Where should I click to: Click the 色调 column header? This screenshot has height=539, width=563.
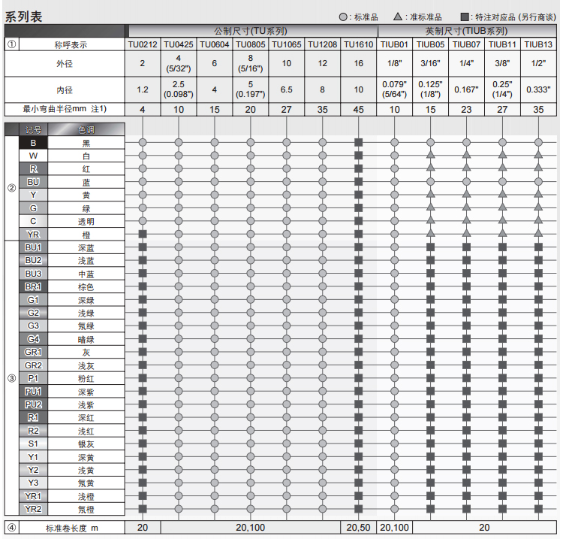coord(86,129)
